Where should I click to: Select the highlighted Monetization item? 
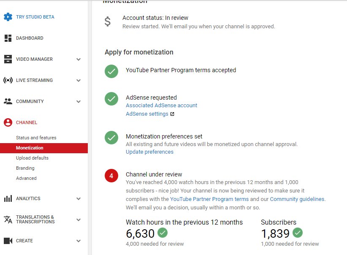(44, 148)
